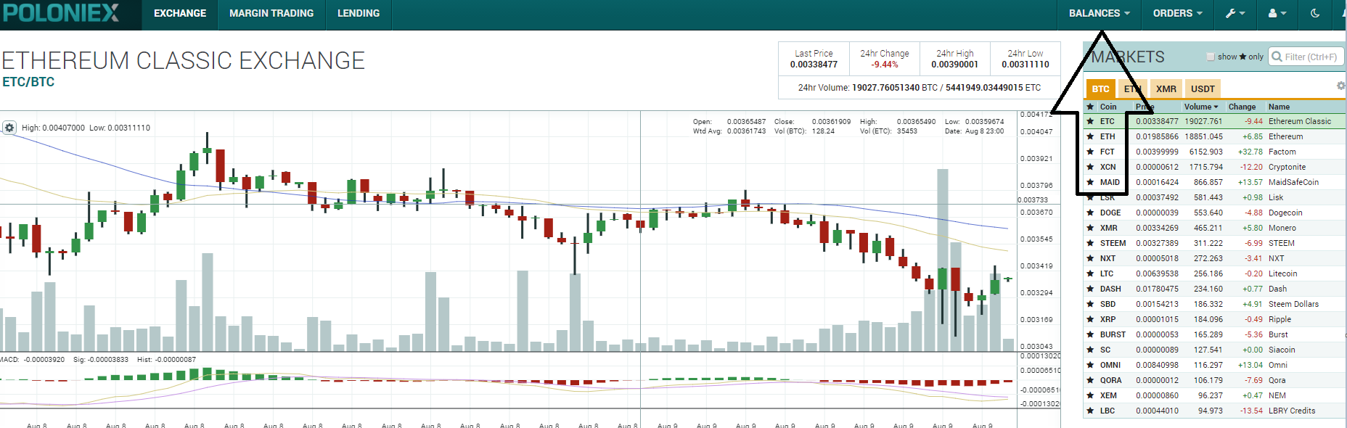Open the Poloniex logo home link
1347x428 pixels.
(61, 13)
